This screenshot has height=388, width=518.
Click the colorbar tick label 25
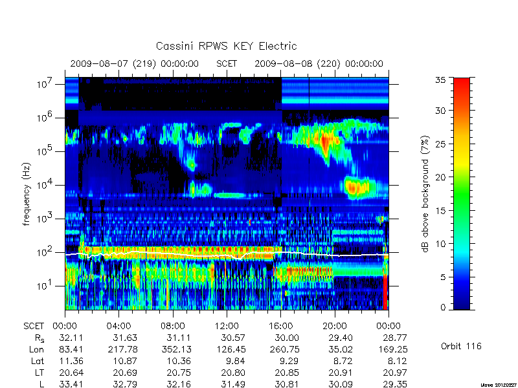click(x=440, y=144)
